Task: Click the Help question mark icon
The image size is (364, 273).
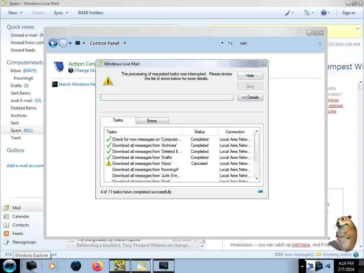Action: [323, 13]
